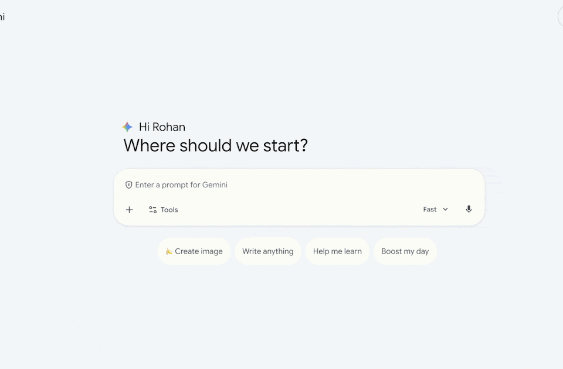Click the shield icon in the prompt box
The height and width of the screenshot is (369, 563).
129,185
